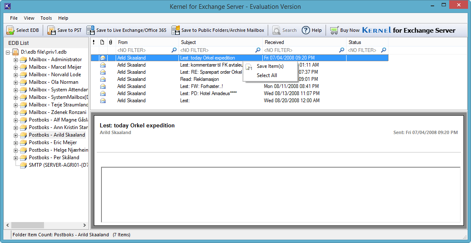Image resolution: width=471 pixels, height=243 pixels.
Task: Click the Buy Now shopping cart icon
Action: pos(334,30)
